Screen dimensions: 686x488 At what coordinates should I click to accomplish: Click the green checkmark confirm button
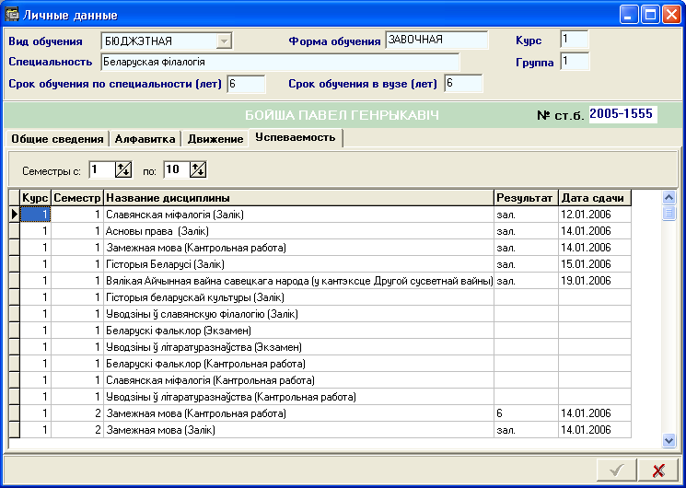click(616, 471)
